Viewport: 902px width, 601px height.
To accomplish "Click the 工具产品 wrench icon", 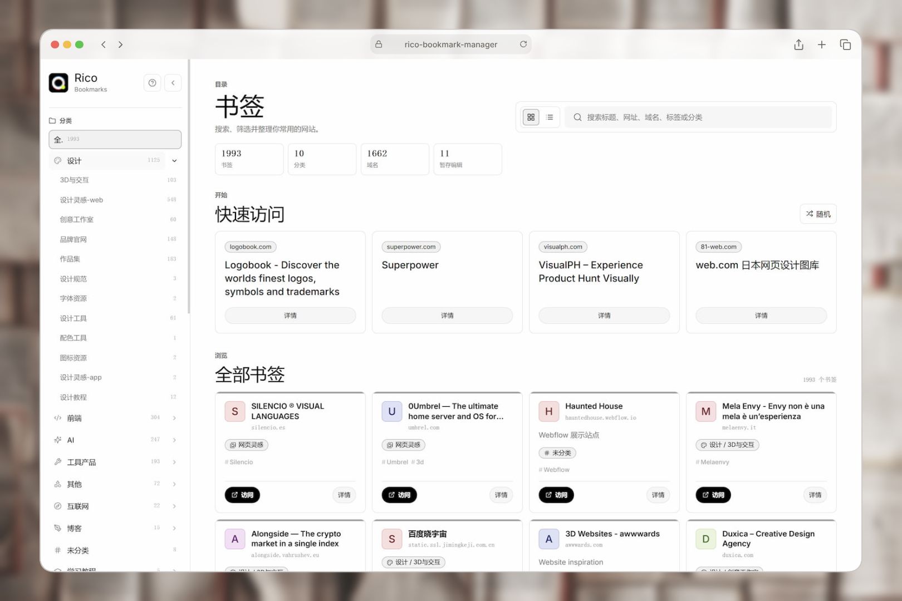I will pyautogui.click(x=57, y=462).
